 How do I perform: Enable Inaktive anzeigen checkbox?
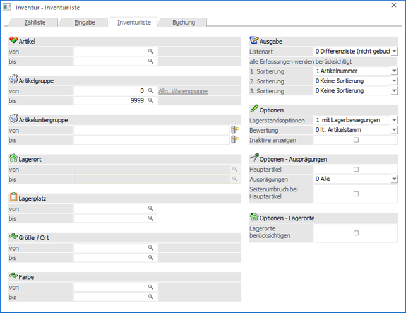tap(356, 139)
